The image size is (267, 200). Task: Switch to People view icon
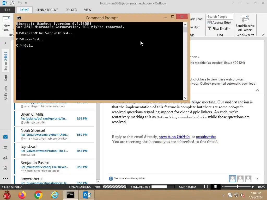[x=5, y=158]
